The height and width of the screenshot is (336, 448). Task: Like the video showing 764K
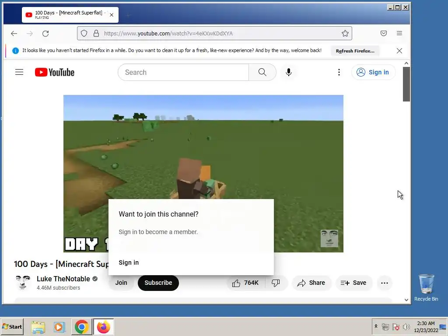click(246, 283)
